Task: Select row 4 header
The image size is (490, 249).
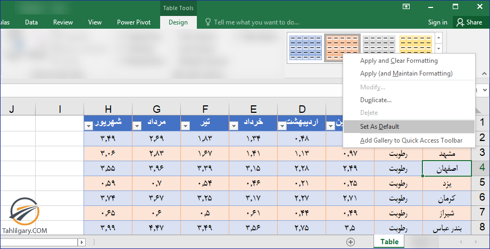Action: click(x=481, y=168)
